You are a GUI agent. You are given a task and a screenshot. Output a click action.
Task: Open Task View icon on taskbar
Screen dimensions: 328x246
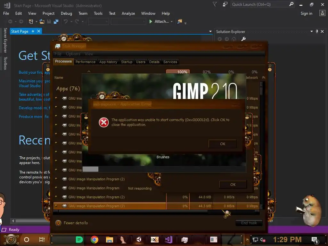coord(42,240)
